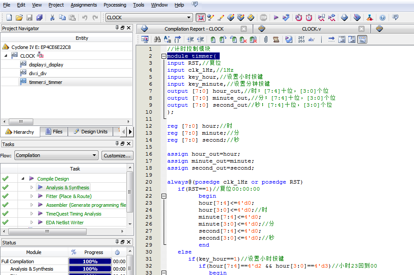Click the Save floppy disk icon
The image size is (414, 275).
(x=29, y=17)
